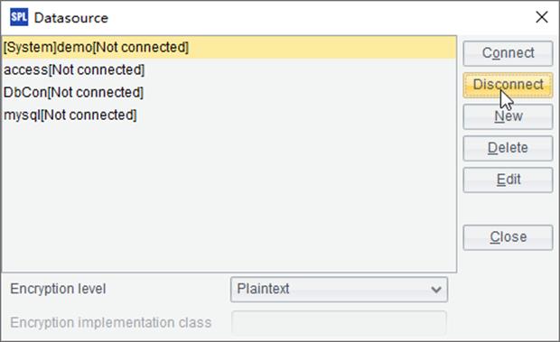Click the Encryption implementation class field
This screenshot has width=560, height=342.
(339, 323)
